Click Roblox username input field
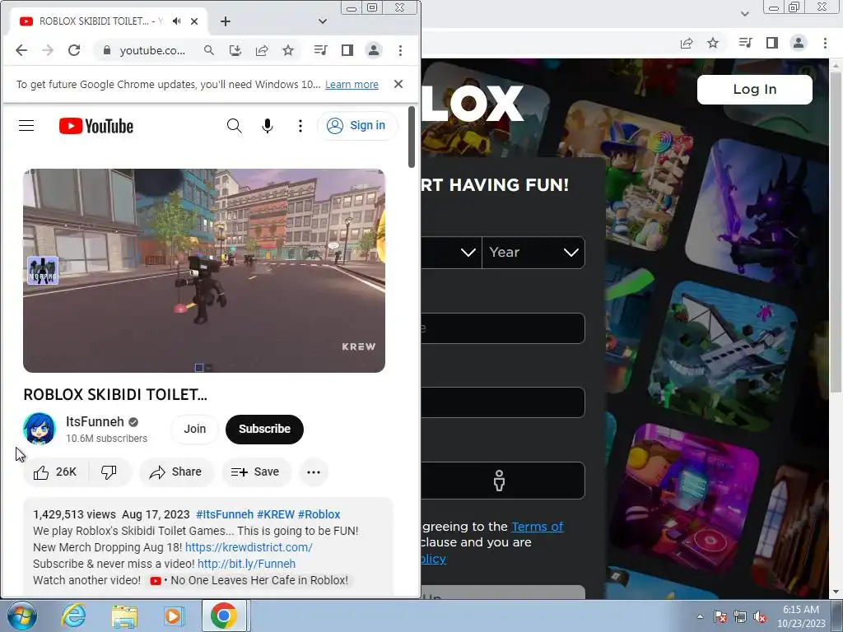The width and height of the screenshot is (843, 632). pyautogui.click(x=503, y=328)
